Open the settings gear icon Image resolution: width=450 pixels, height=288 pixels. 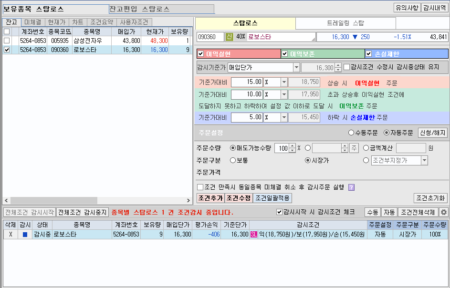tap(444, 212)
